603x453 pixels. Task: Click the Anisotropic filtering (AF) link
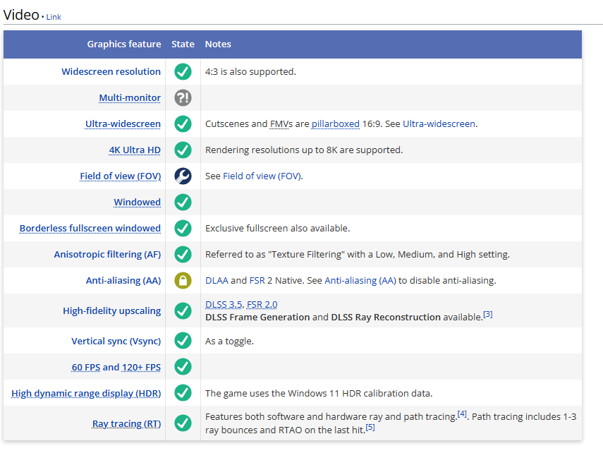[107, 255]
